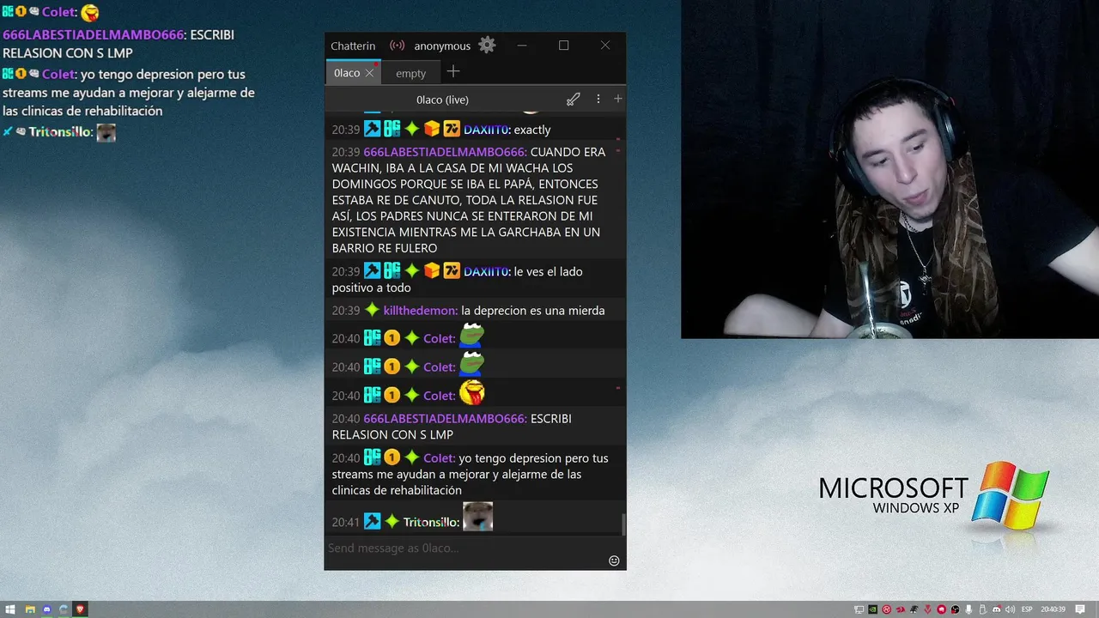Open Windows notification center
The width and height of the screenshot is (1099, 618).
click(1079, 609)
